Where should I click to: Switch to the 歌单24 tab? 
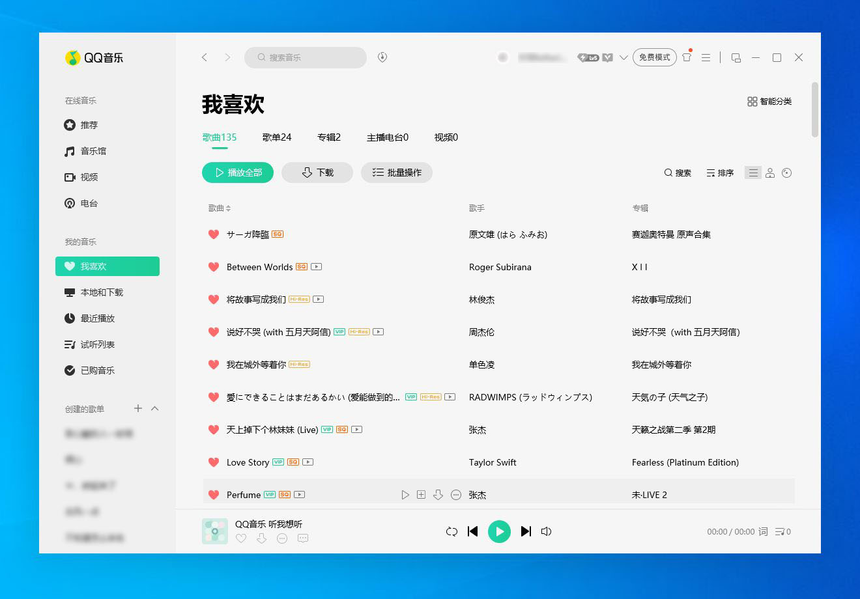point(276,137)
